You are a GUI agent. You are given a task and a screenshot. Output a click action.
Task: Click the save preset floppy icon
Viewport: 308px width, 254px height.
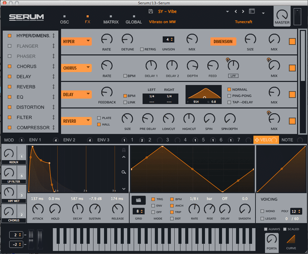[x=151, y=11]
